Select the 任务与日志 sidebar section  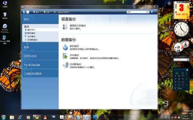(x=41, y=56)
